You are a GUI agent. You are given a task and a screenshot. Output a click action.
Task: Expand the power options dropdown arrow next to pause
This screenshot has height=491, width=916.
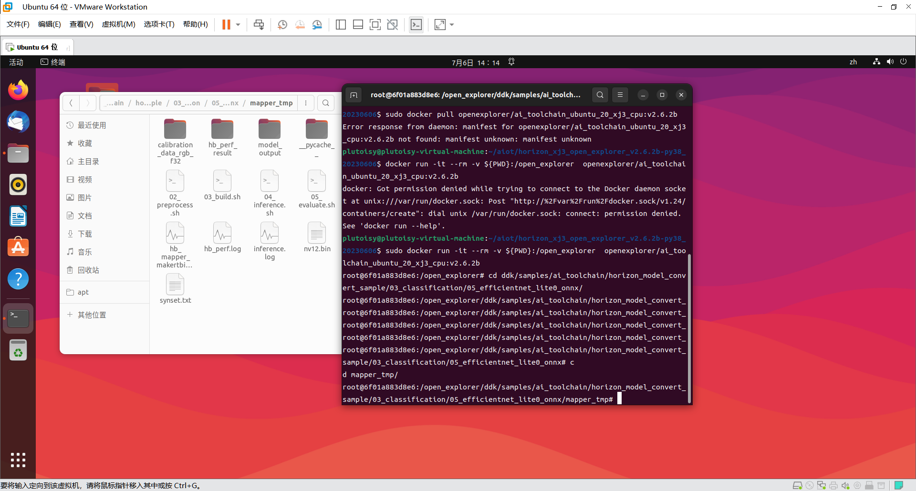(238, 24)
